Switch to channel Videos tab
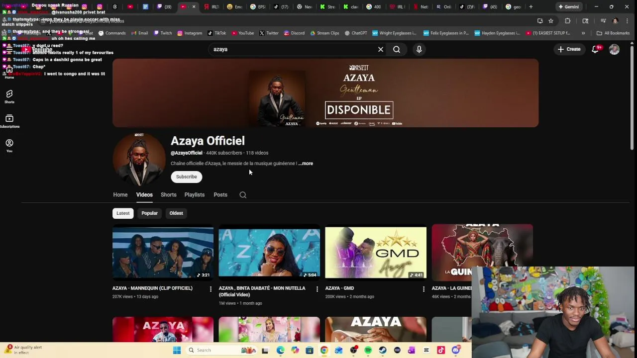This screenshot has height=358, width=637. coord(144,195)
